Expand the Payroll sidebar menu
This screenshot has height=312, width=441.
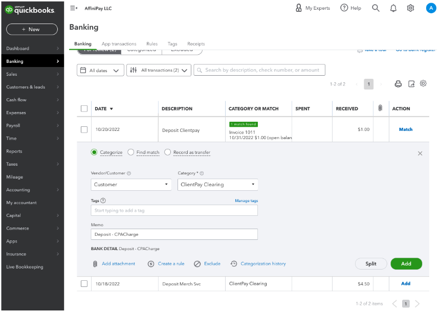tap(32, 126)
